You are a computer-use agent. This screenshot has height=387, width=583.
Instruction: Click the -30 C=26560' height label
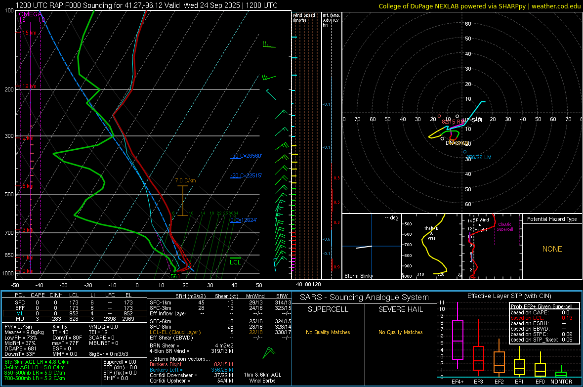click(246, 156)
